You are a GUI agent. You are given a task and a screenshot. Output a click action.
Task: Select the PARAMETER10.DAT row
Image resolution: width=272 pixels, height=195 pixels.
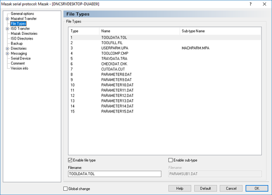(165, 85)
